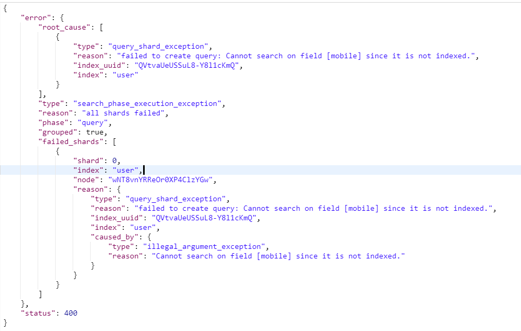Select the "node" key
The height and width of the screenshot is (331, 521).
point(86,180)
